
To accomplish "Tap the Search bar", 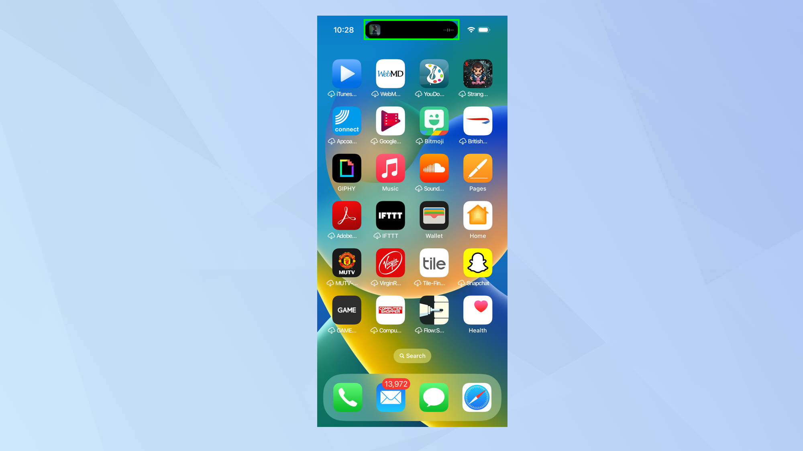I will click(412, 355).
